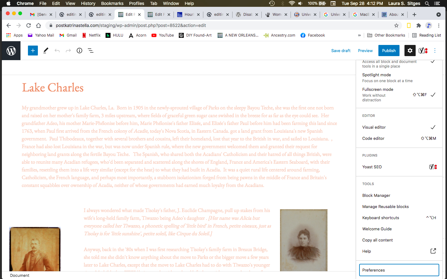This screenshot has width=447, height=279.
Task: Open Time Machine menu bar icon
Action: pyautogui.click(x=272, y=3)
